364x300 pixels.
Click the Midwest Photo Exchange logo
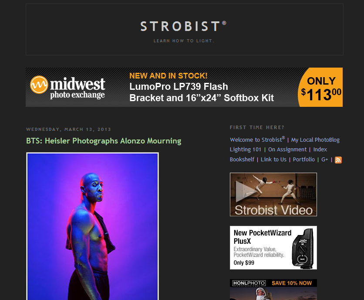click(x=67, y=88)
